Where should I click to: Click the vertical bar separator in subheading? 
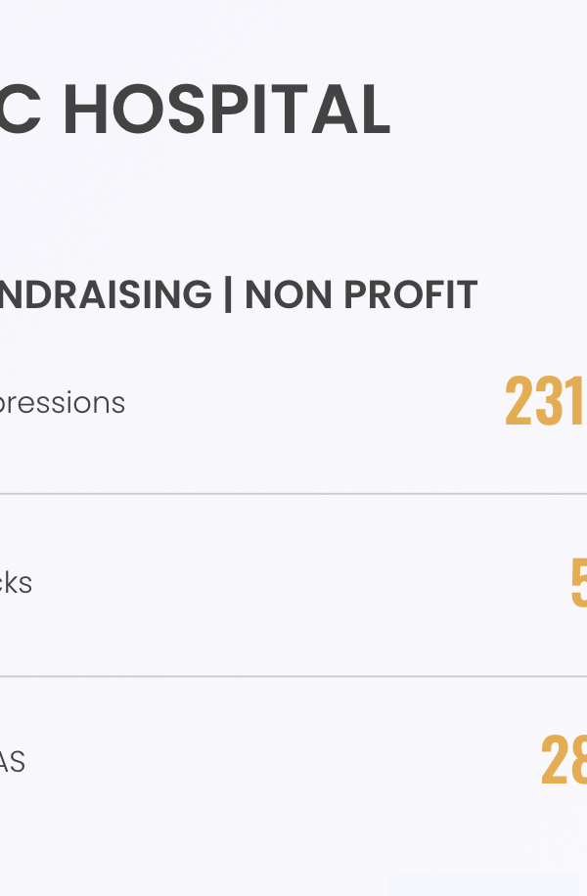point(228,294)
